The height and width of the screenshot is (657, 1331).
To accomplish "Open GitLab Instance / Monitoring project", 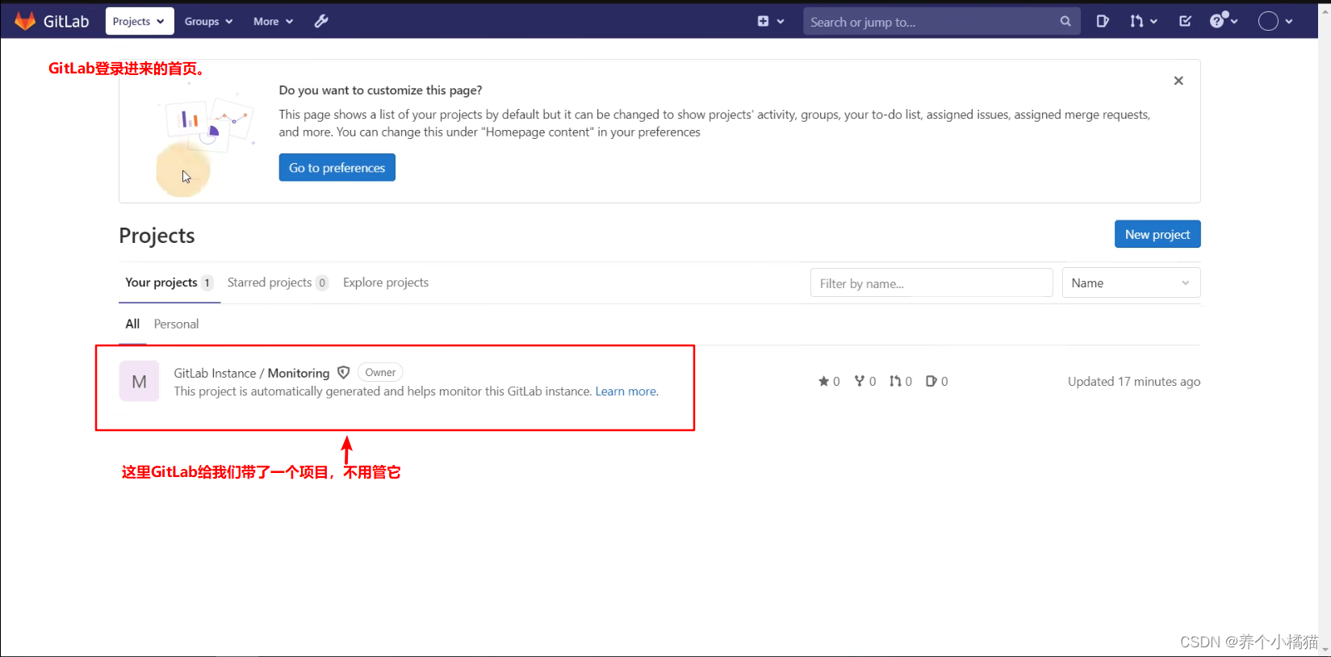I will pyautogui.click(x=252, y=373).
